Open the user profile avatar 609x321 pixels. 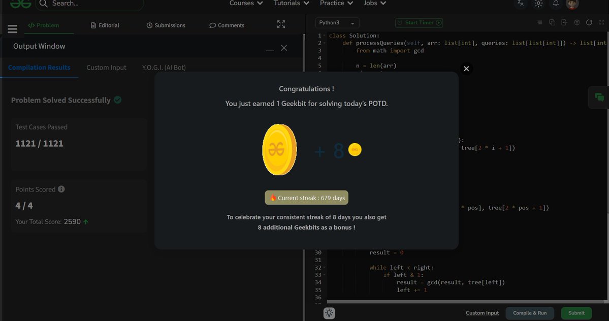572,4
